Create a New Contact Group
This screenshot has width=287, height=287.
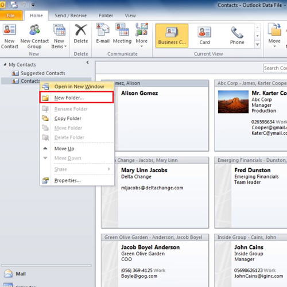coord(34,36)
